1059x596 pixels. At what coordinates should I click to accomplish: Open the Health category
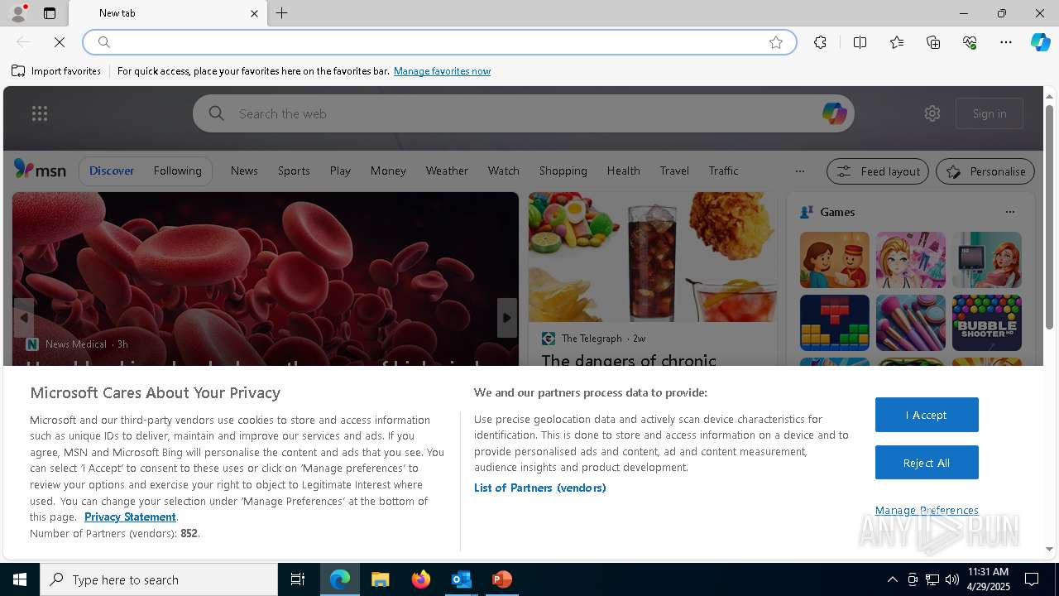click(623, 171)
